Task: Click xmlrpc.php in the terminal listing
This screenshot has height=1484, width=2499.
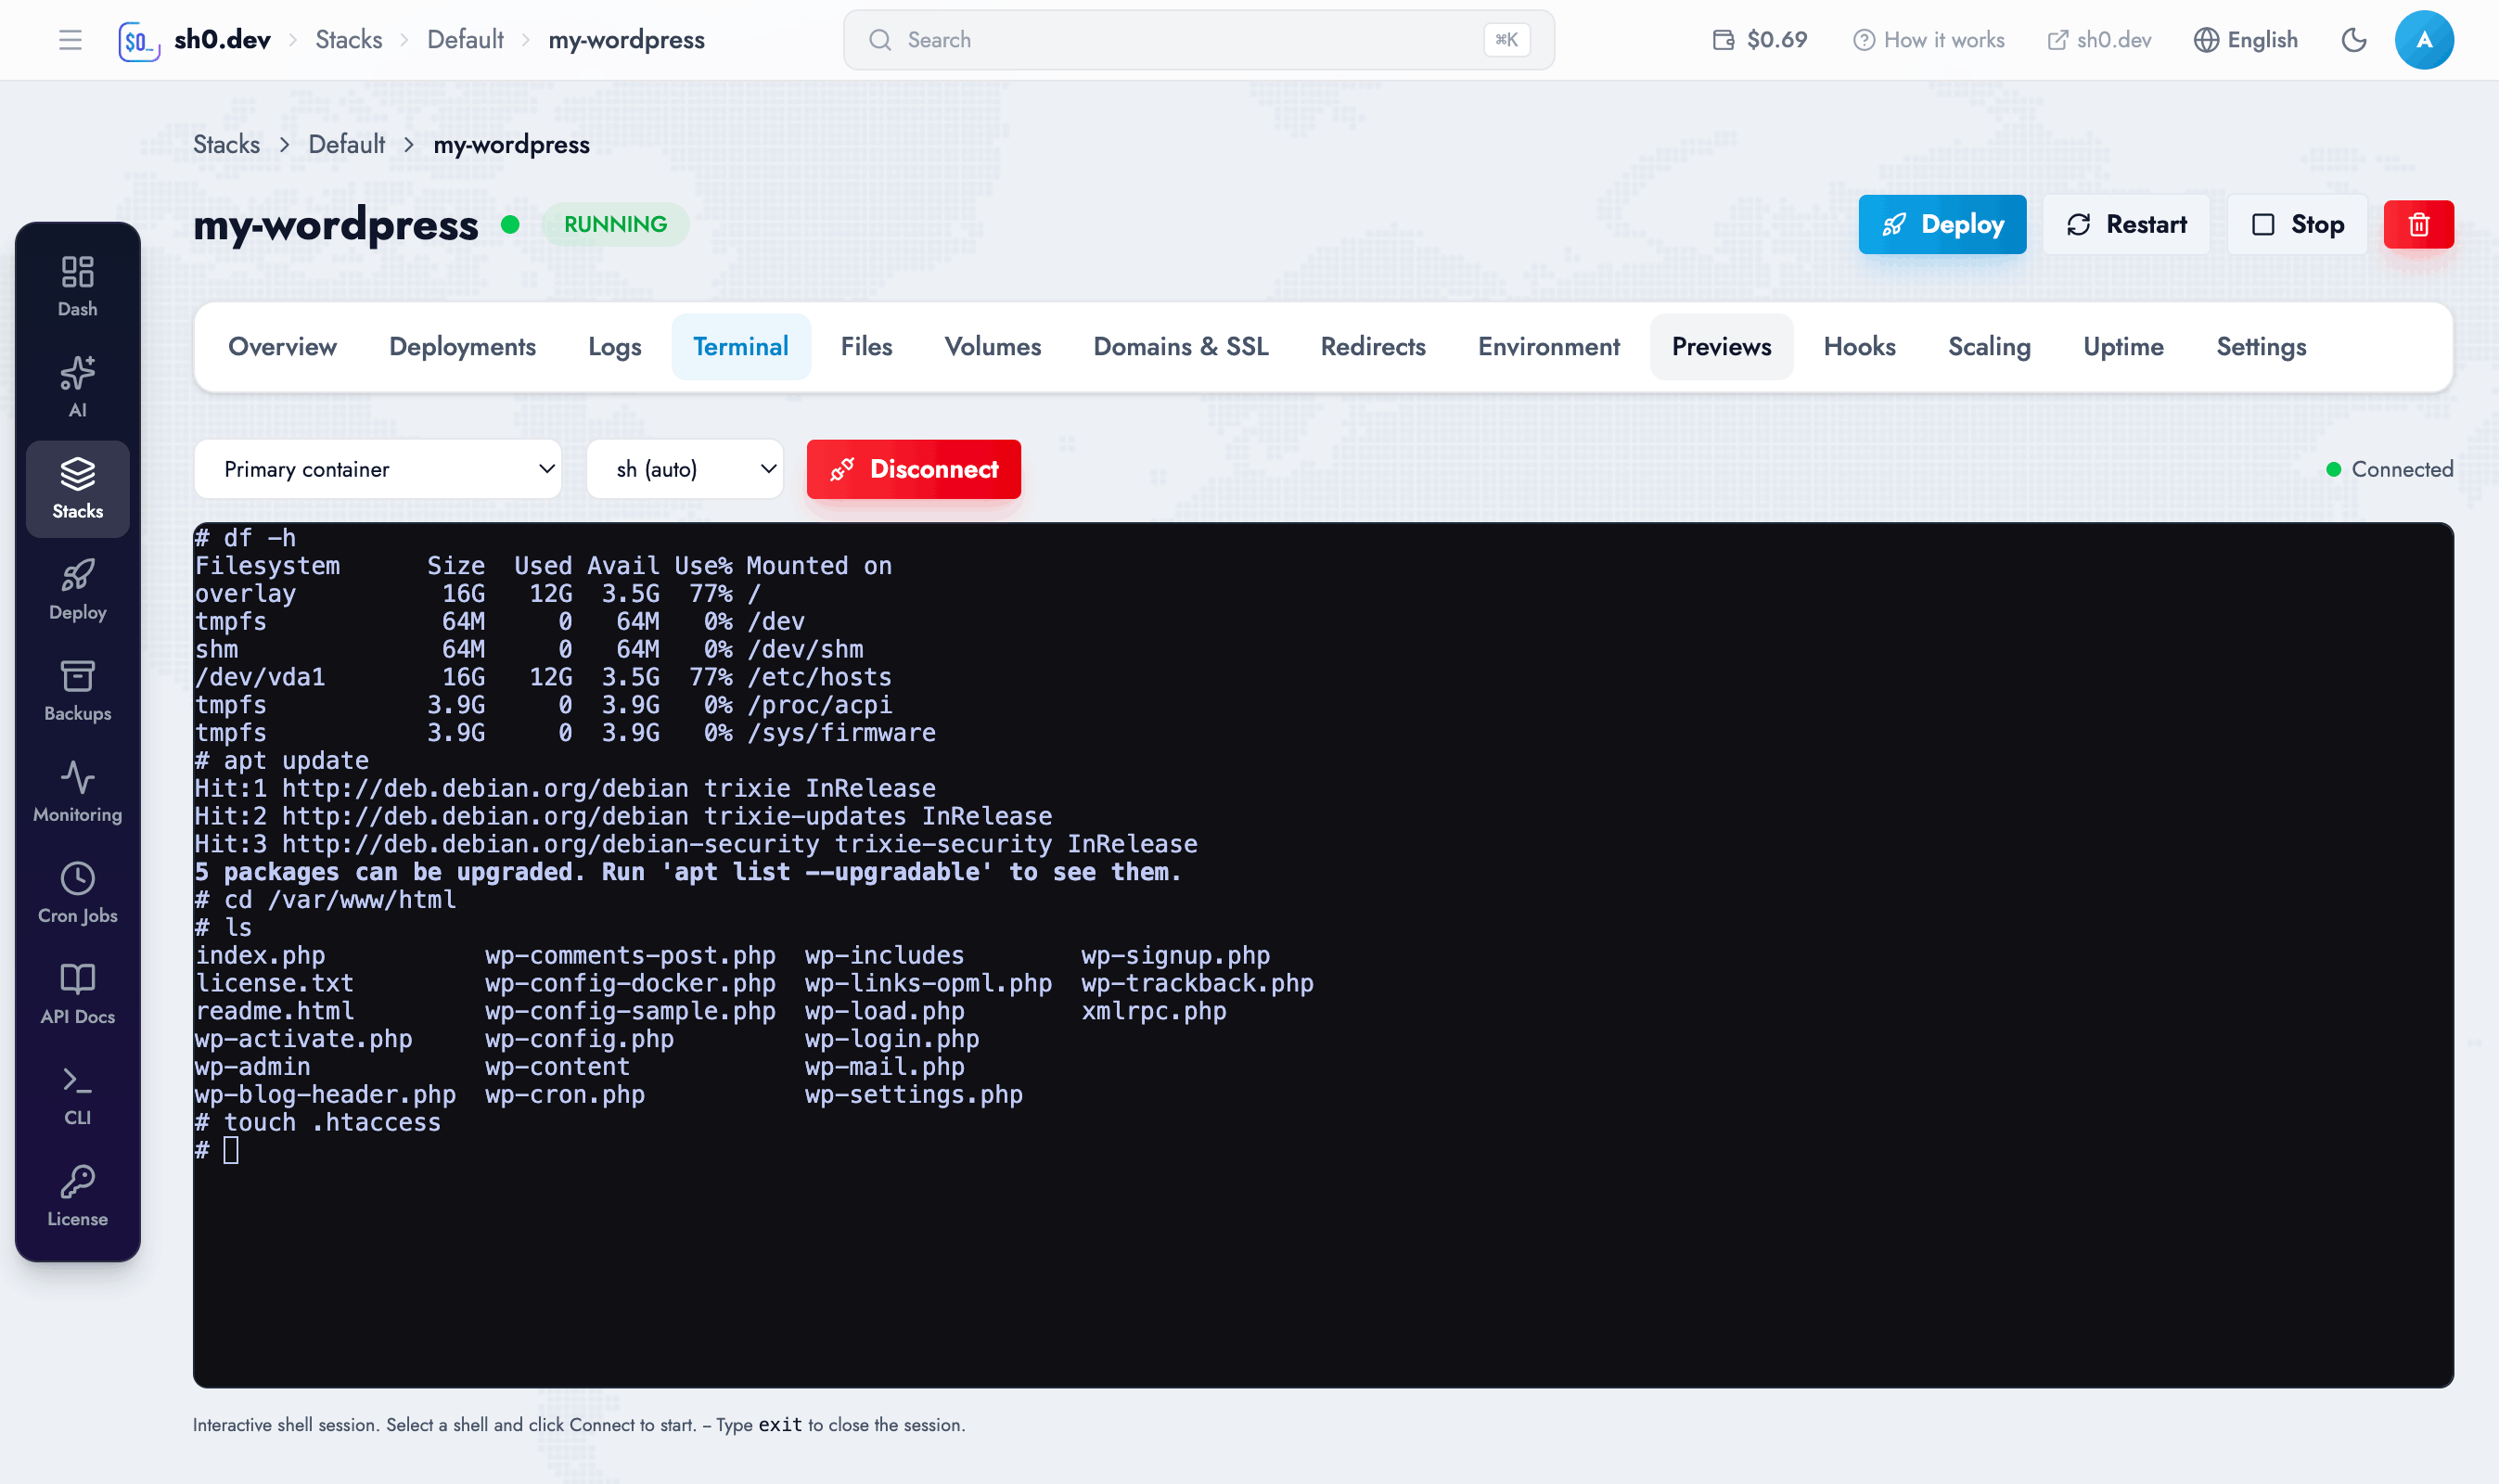Action: [x=1153, y=1011]
